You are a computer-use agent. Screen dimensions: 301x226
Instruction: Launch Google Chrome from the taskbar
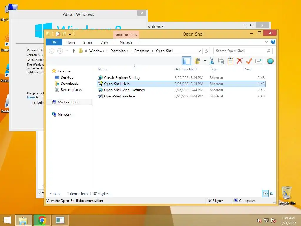(42, 220)
